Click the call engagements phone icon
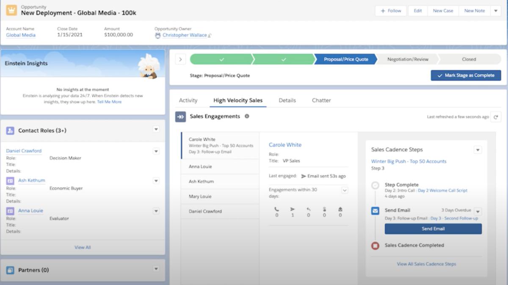508x285 pixels. click(x=276, y=209)
